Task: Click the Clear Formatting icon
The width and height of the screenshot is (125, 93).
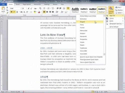Action: [x=40, y=8]
